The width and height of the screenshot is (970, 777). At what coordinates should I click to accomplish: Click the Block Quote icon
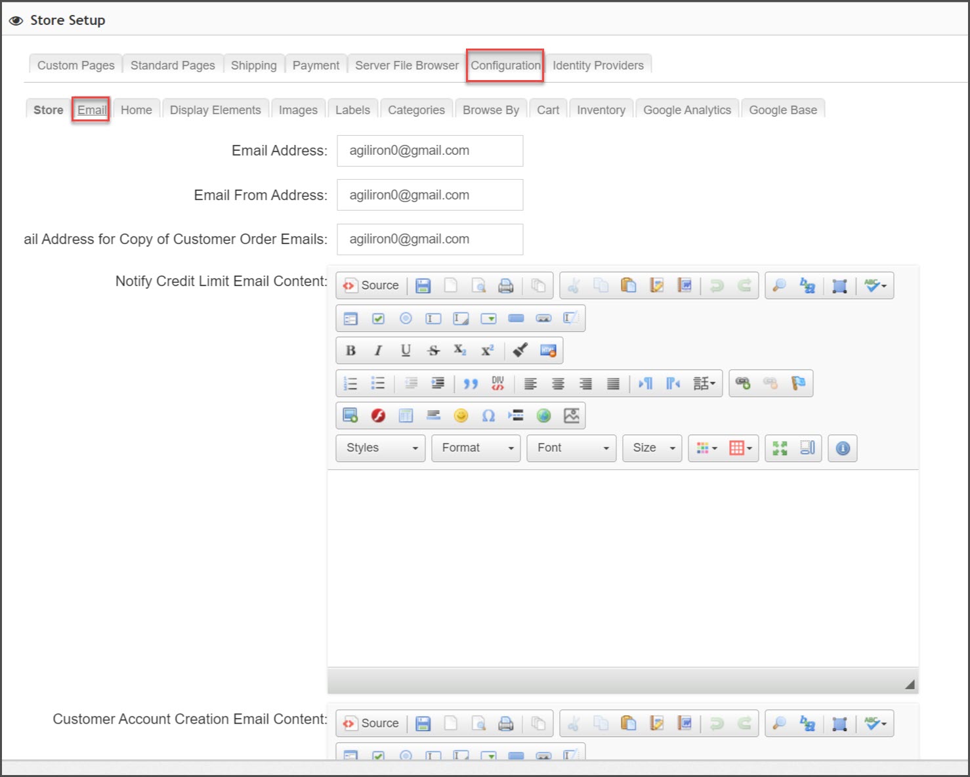[x=471, y=383]
